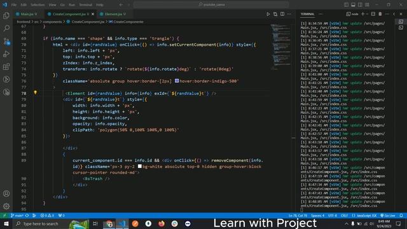Click errors and warnings count in status bar
The height and width of the screenshot is (229, 407).
47,216
